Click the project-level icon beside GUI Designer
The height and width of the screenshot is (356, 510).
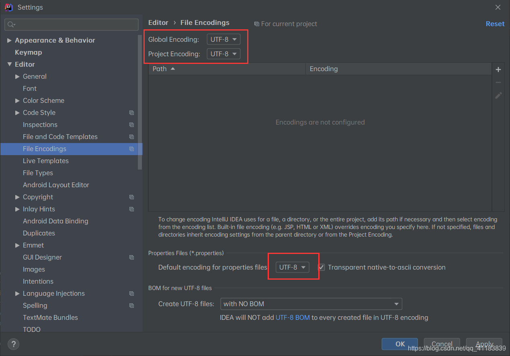click(131, 258)
